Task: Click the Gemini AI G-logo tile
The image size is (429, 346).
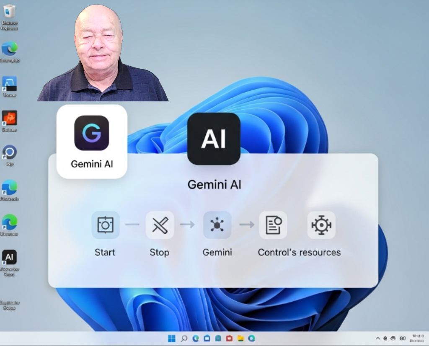Action: [x=92, y=142]
